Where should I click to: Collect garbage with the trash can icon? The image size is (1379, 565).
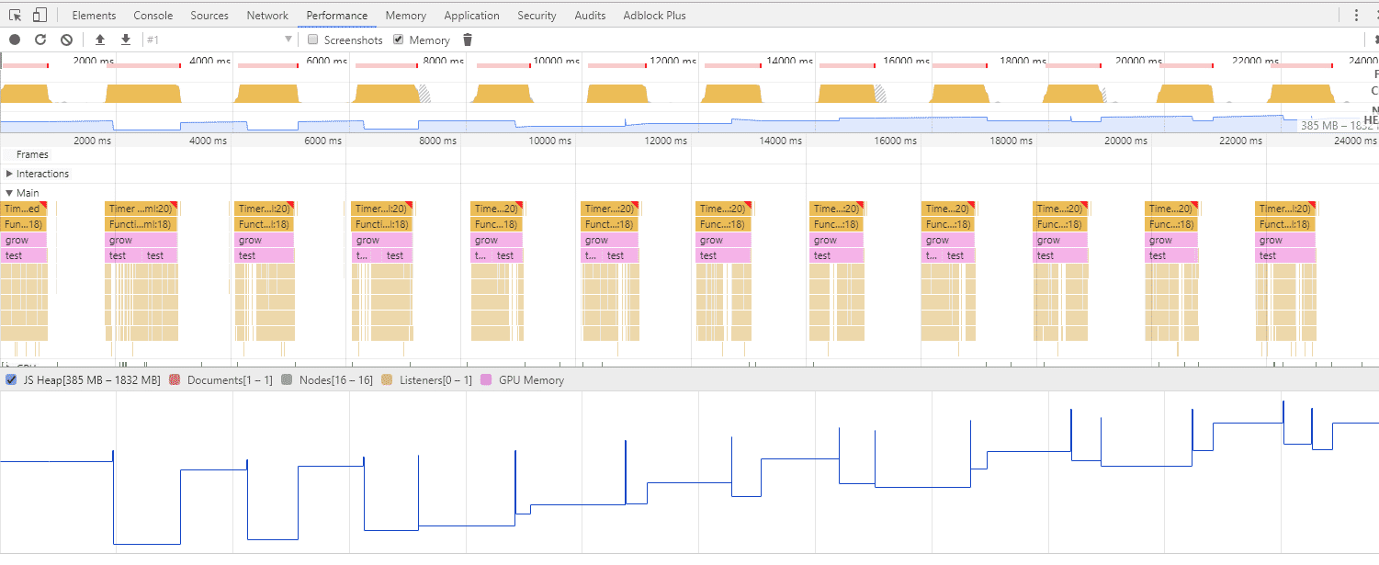point(468,40)
